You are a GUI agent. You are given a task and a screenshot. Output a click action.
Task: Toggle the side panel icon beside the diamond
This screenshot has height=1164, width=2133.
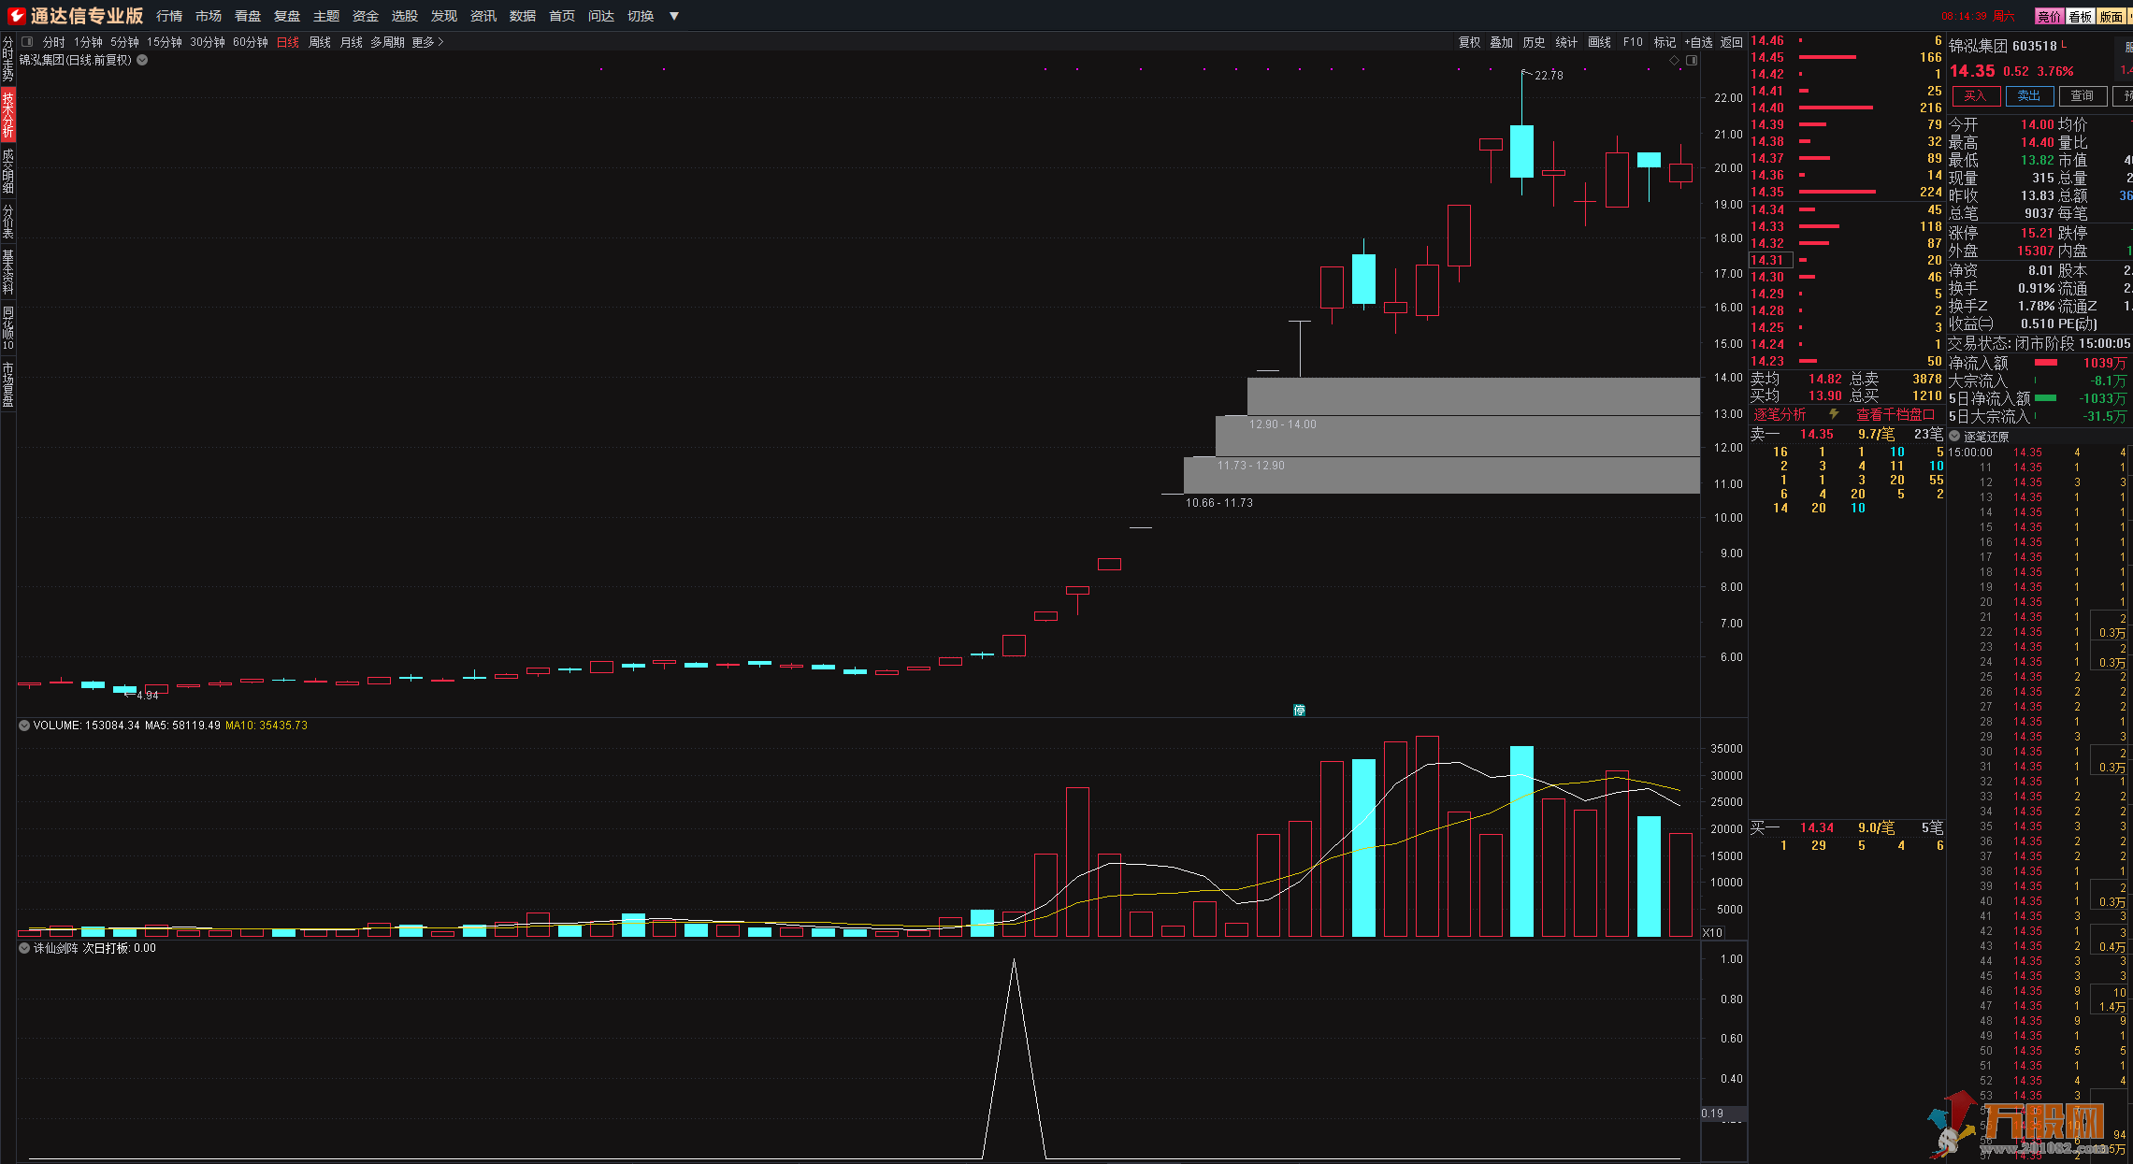tap(1692, 60)
